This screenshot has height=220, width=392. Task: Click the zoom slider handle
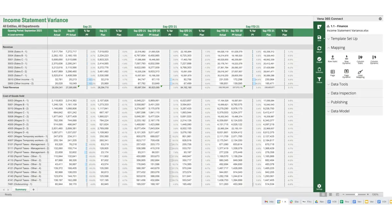[x=356, y=195]
